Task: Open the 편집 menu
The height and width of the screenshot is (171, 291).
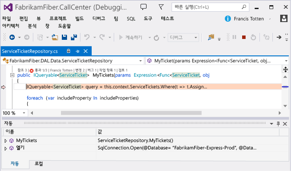Action: click(x=24, y=19)
